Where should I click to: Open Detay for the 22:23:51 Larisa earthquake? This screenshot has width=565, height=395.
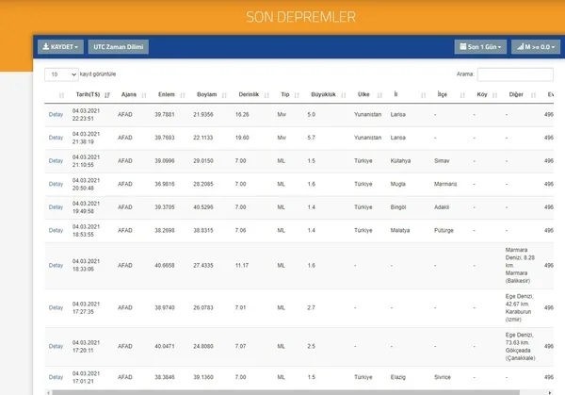[56, 114]
